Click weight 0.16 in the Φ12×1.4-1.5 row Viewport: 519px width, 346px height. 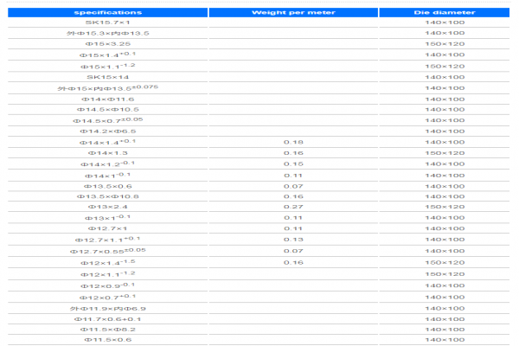[293, 263]
